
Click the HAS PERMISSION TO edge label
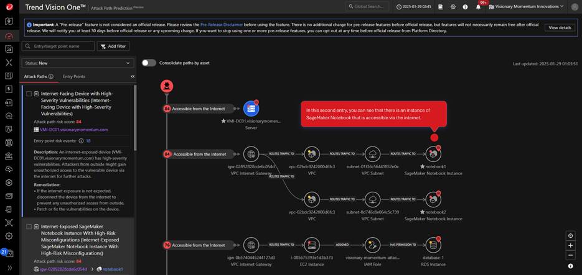tap(403, 245)
